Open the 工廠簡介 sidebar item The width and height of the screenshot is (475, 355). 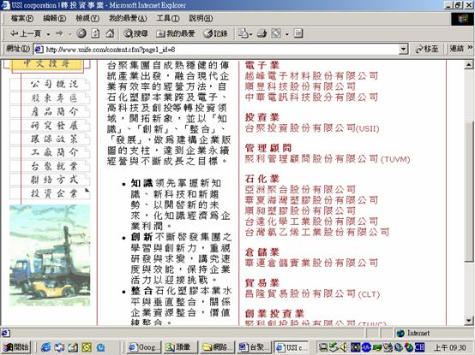50,152
